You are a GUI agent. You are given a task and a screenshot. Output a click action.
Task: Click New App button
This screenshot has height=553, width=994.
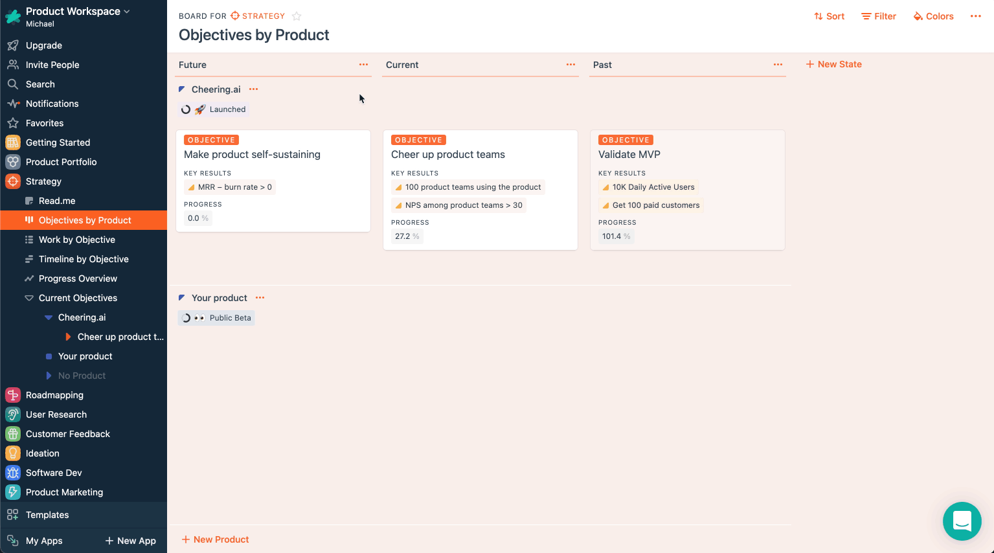tap(131, 541)
